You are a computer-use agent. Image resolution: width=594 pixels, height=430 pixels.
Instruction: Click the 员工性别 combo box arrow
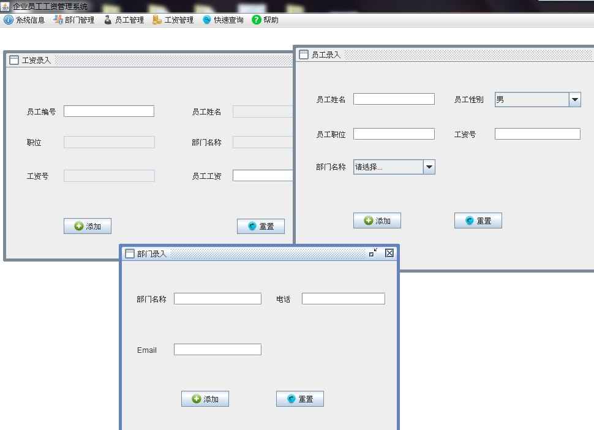574,100
